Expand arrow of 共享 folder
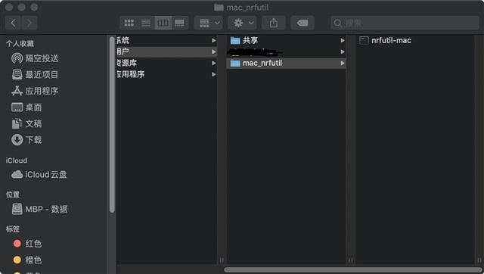The height and width of the screenshot is (274, 484). pyautogui.click(x=343, y=40)
